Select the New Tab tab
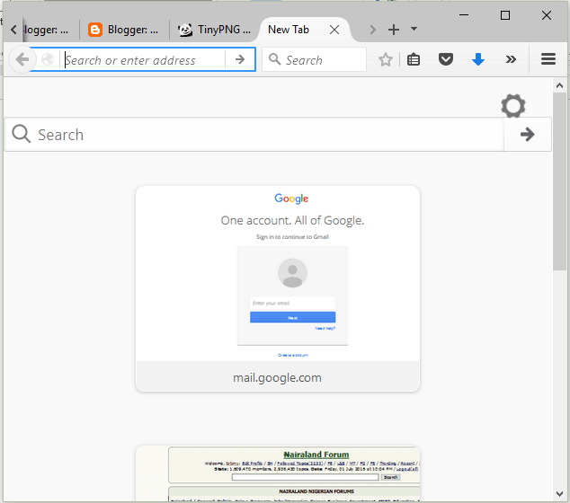The height and width of the screenshot is (503, 570). (x=289, y=30)
